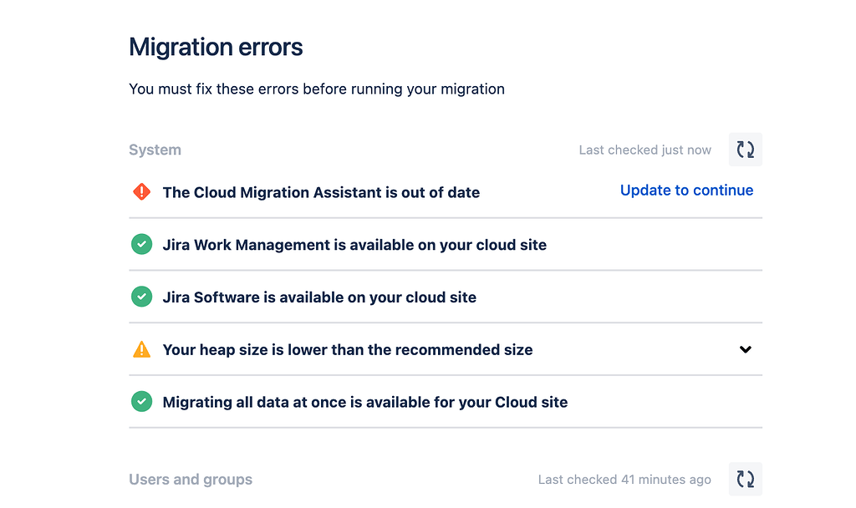This screenshot has width=856, height=508.
Task: Click the Migration errors heading
Action: click(x=216, y=48)
